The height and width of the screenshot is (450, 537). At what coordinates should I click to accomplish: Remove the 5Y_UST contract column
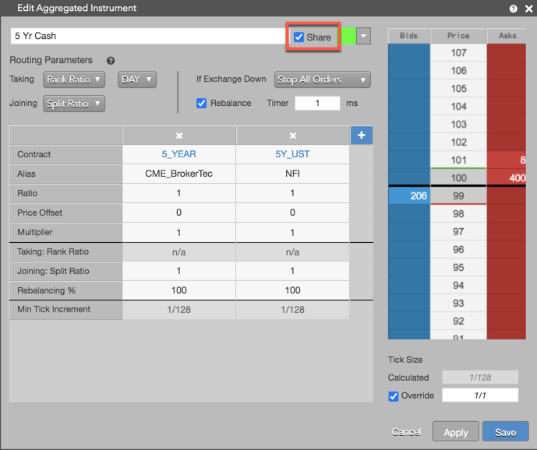(292, 135)
